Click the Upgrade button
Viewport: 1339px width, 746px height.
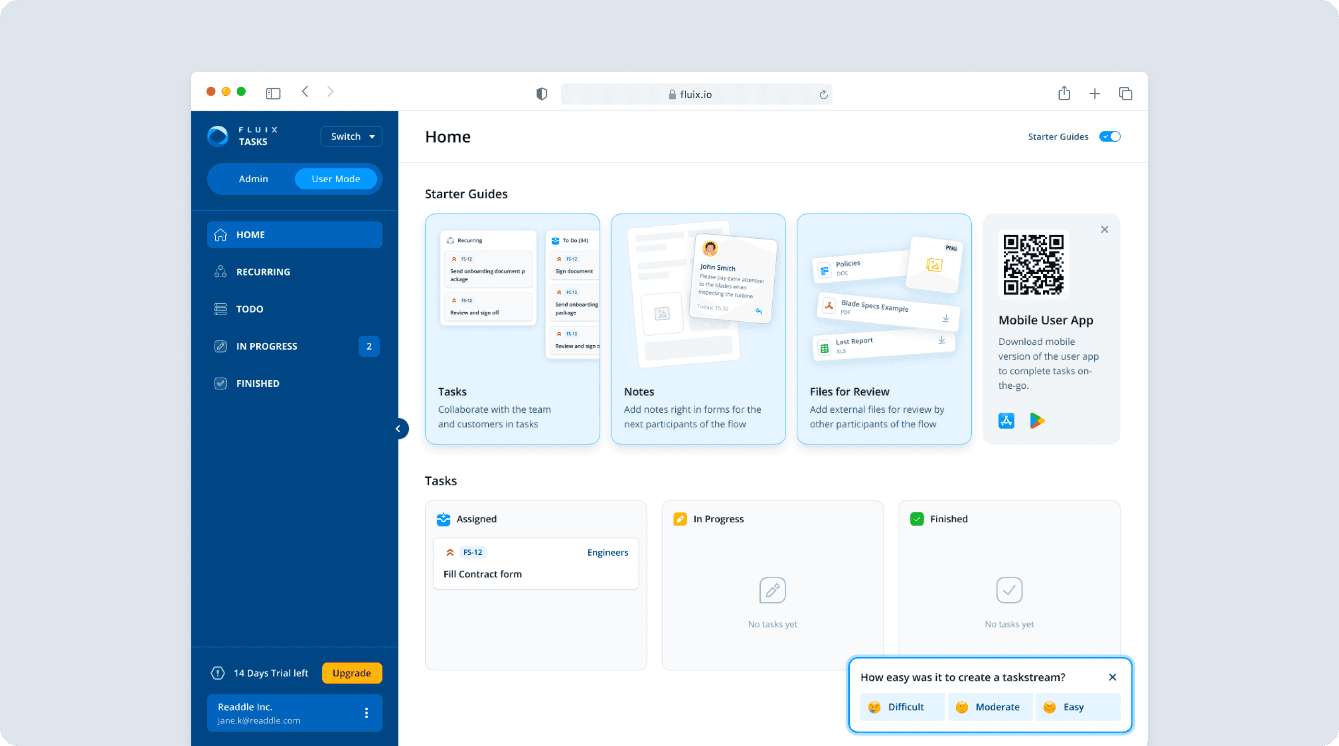click(x=351, y=673)
